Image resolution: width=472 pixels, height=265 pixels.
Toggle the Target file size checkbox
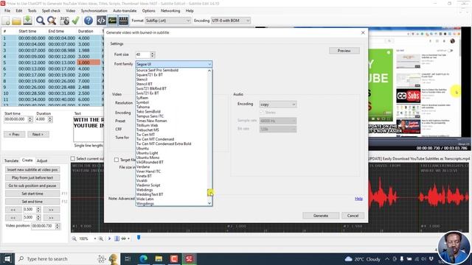coord(117,160)
